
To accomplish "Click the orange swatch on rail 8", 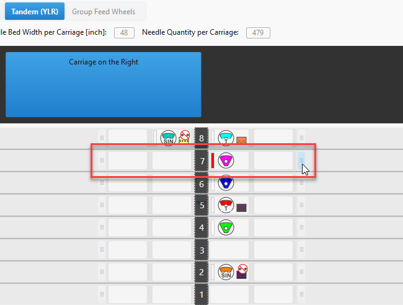I will (242, 141).
